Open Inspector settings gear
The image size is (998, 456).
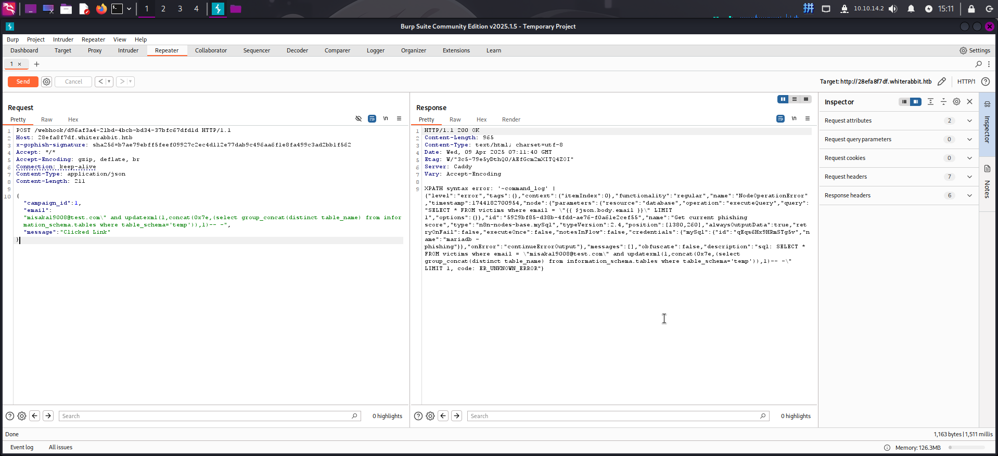[956, 102]
